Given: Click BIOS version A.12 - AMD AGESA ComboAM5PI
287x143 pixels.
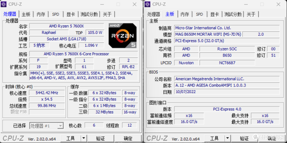Looking at the screenshot, I should pyautogui.click(x=227, y=85).
